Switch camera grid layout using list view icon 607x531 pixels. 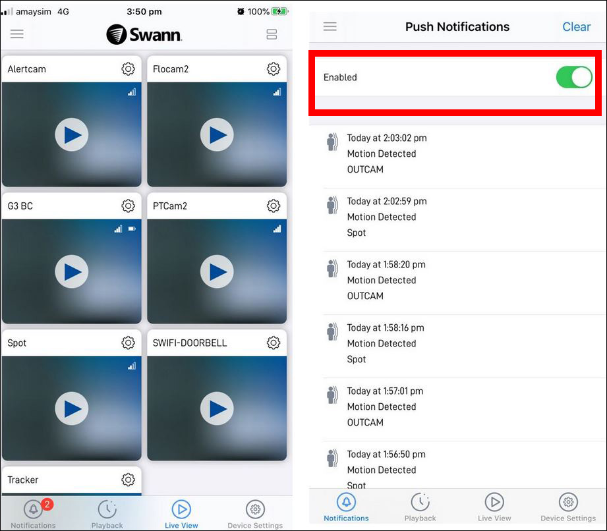tap(272, 34)
